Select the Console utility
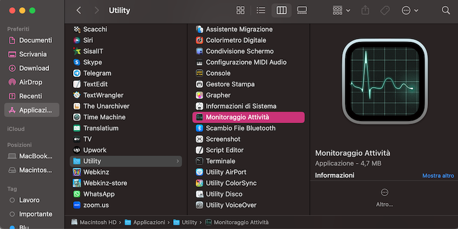This screenshot has height=229, width=458. [x=249, y=73]
